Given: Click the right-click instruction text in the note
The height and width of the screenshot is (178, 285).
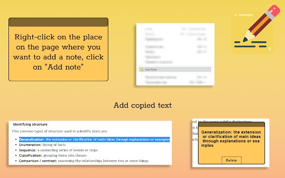Looking at the screenshot, I should pos(58,51).
